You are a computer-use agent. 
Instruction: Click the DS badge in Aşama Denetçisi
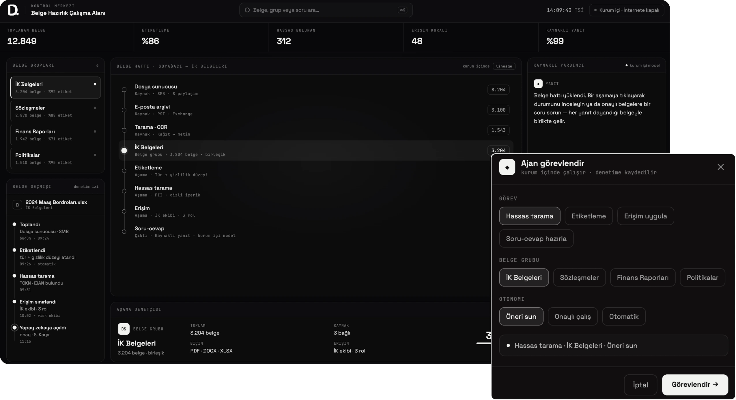pos(124,329)
